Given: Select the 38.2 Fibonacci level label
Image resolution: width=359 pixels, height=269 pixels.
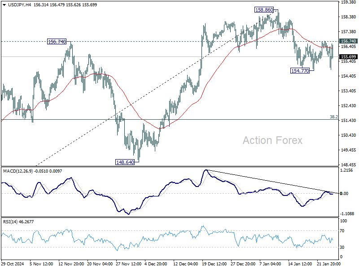Looking at the screenshot, I should (x=333, y=117).
